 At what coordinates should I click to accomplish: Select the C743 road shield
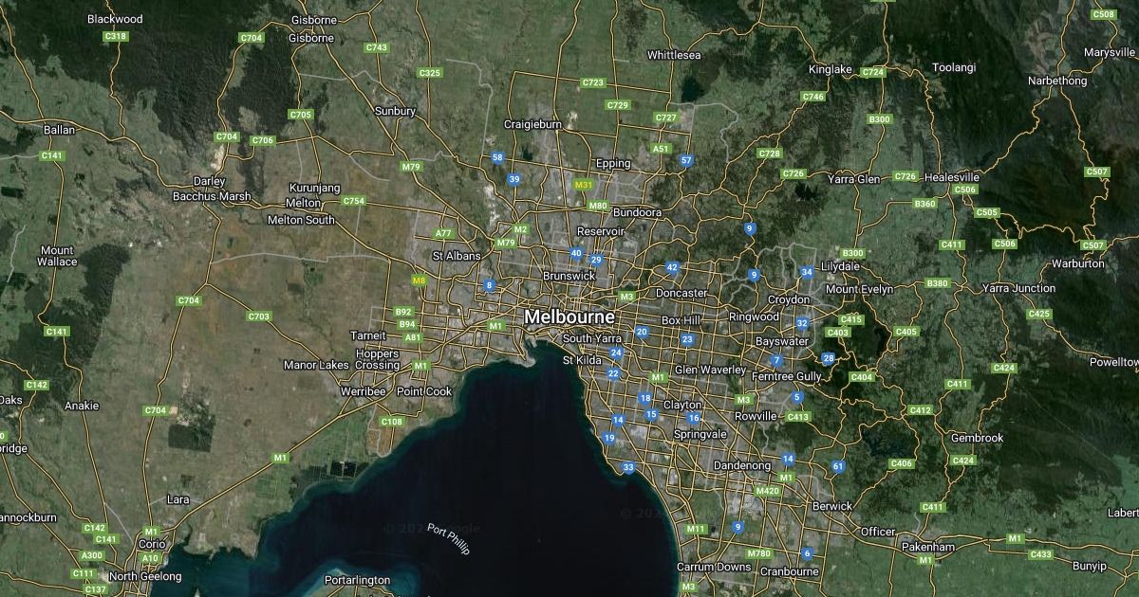[x=377, y=47]
